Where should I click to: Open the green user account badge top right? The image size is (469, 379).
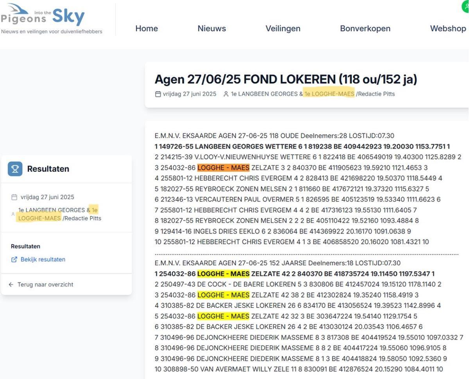click(x=466, y=7)
